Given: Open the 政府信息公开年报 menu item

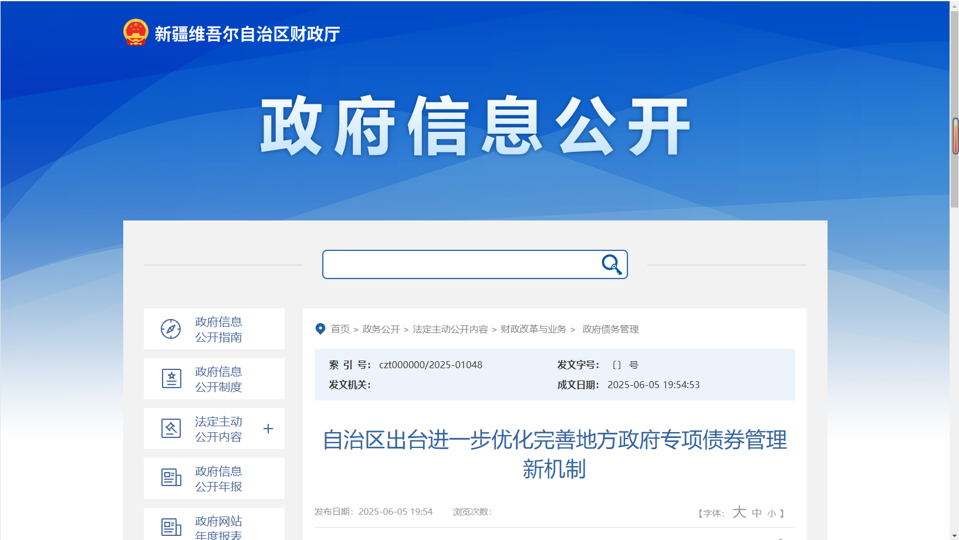Looking at the screenshot, I should click(x=218, y=479).
